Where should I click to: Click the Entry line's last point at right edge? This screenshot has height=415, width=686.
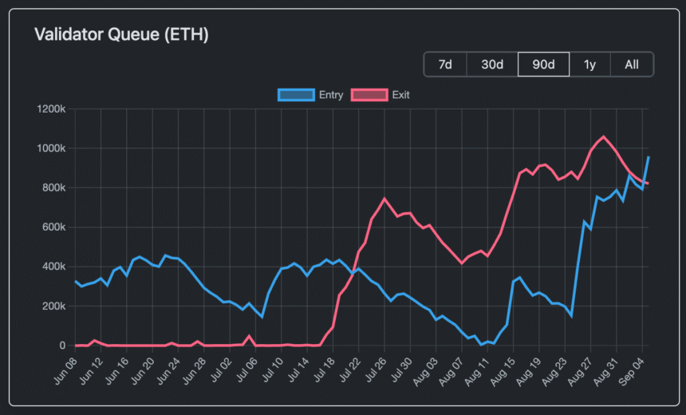649,157
